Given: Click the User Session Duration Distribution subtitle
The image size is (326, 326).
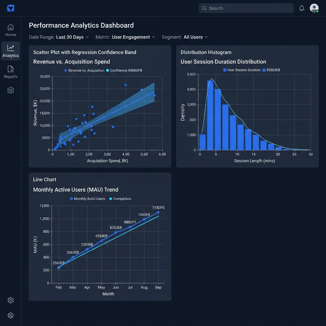Looking at the screenshot, I should click(x=223, y=62).
